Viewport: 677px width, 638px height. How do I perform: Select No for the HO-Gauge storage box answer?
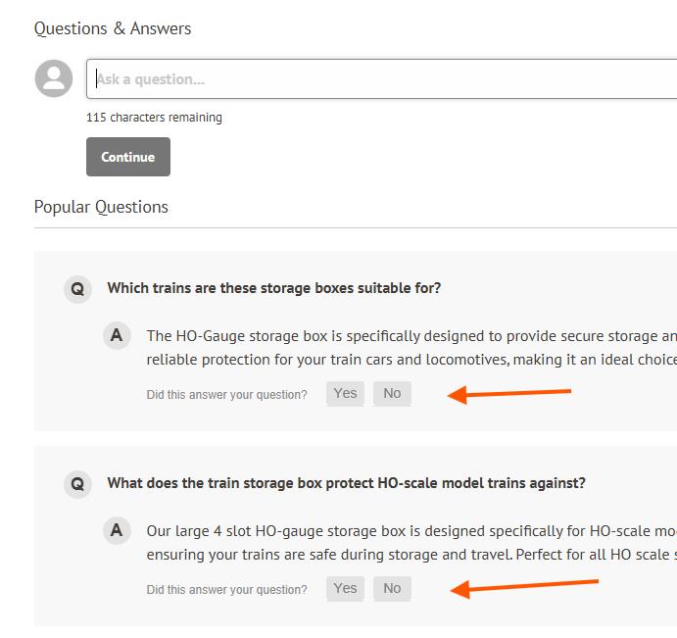pos(392,394)
